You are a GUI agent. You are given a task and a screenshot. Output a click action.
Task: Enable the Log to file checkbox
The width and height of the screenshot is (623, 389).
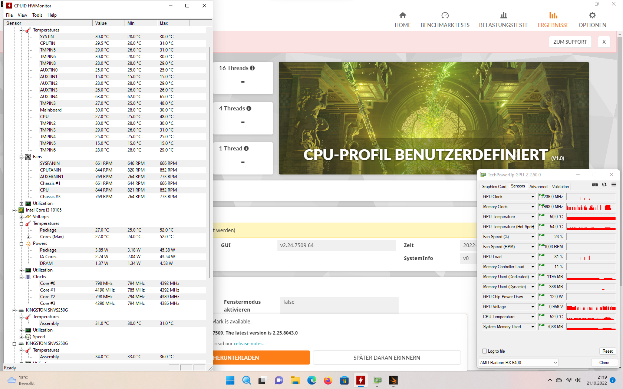point(484,351)
